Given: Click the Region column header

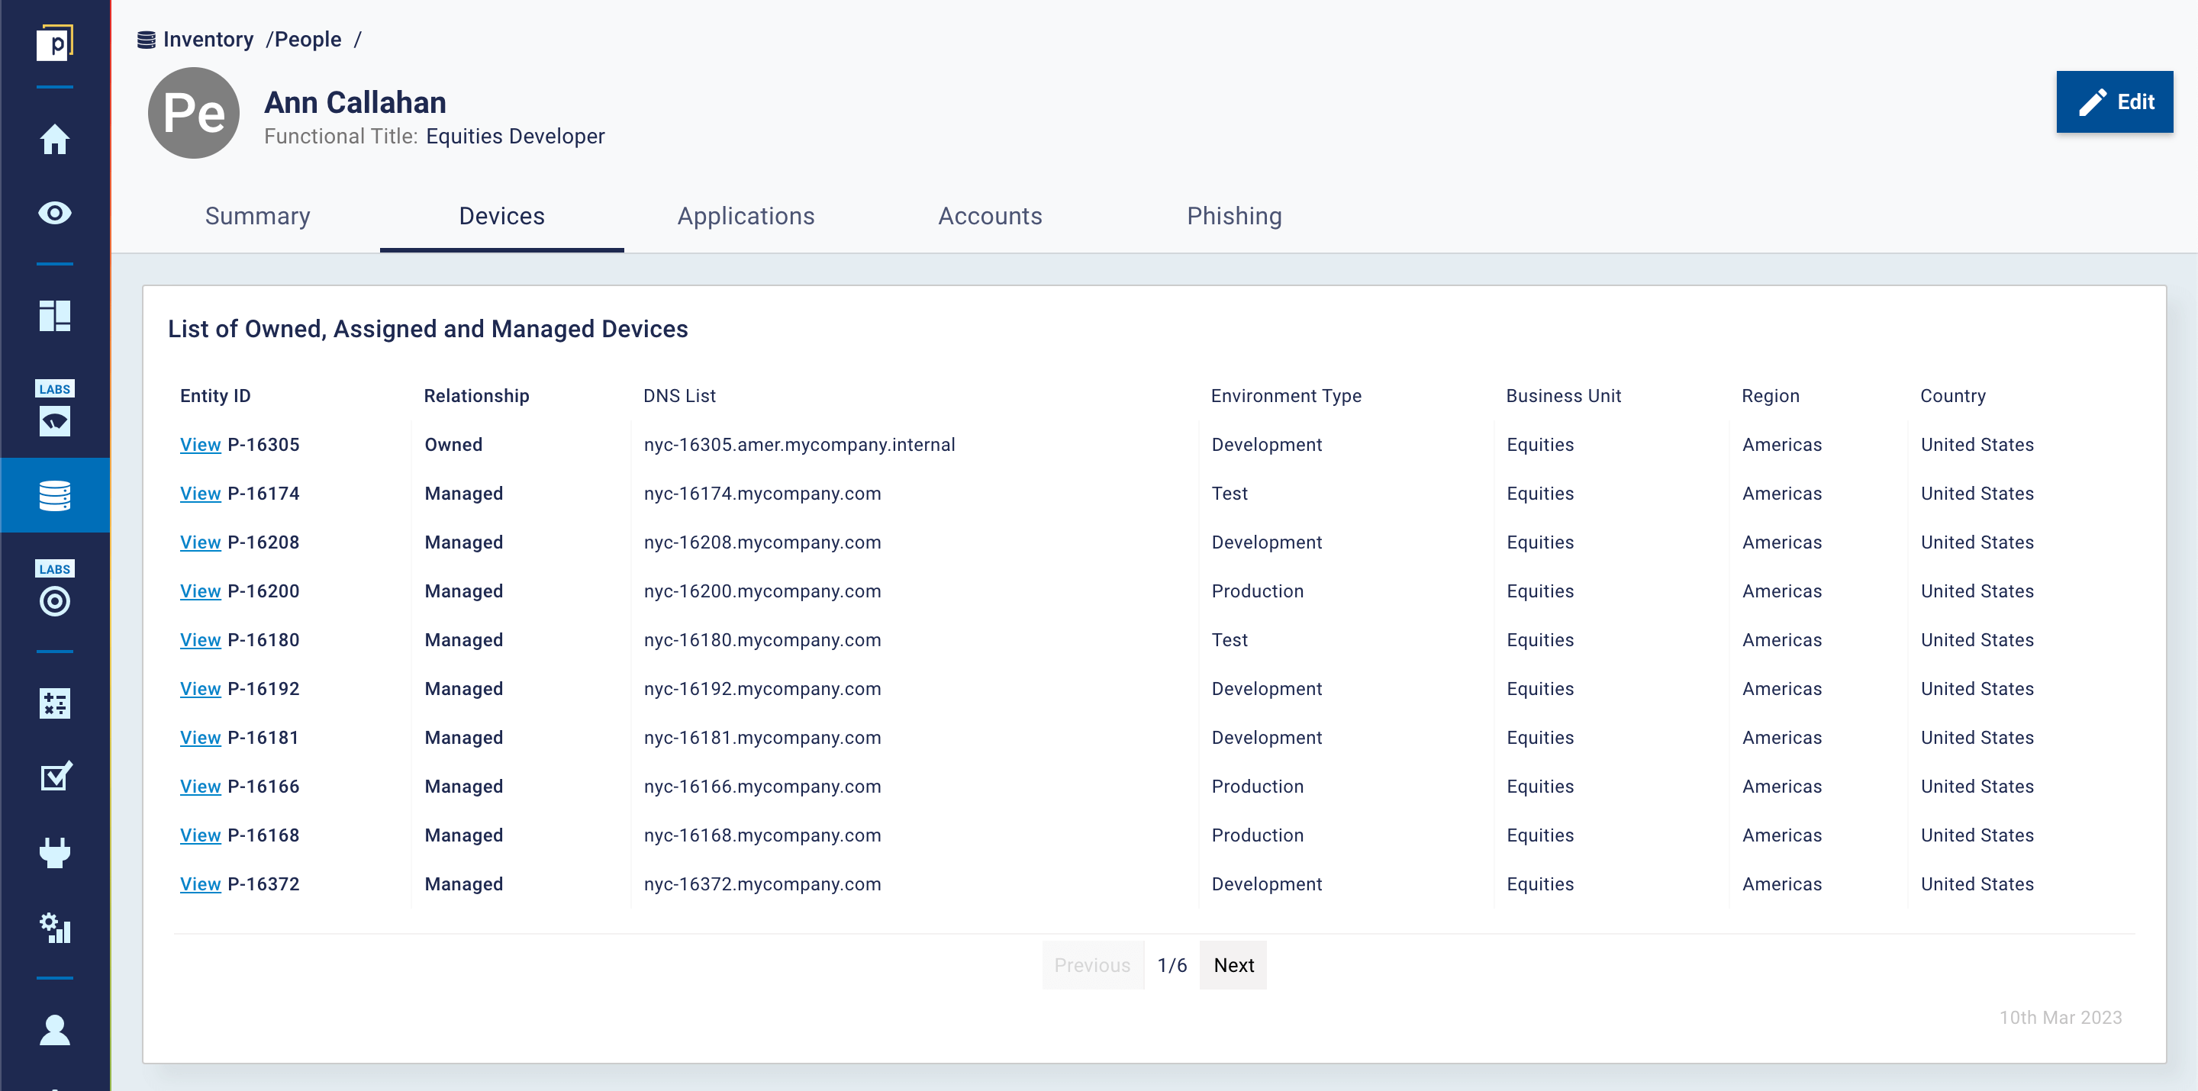Looking at the screenshot, I should (x=1771, y=396).
